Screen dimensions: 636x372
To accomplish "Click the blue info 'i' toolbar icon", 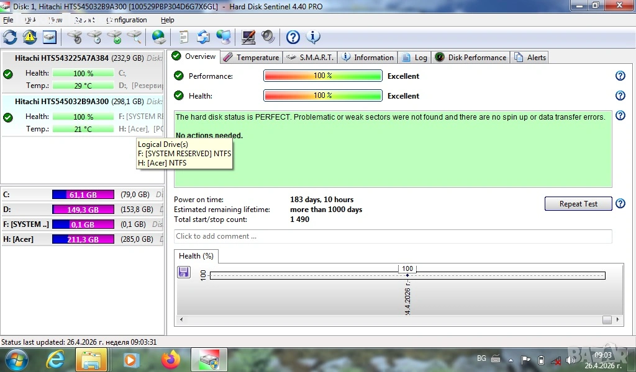I will (313, 37).
